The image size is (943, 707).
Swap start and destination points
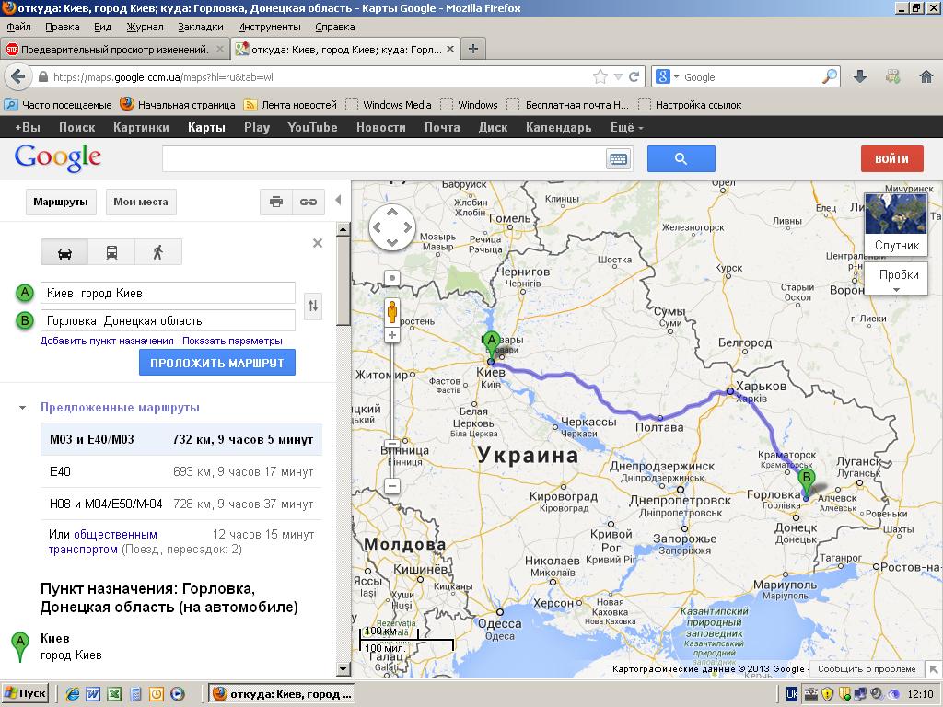[313, 307]
